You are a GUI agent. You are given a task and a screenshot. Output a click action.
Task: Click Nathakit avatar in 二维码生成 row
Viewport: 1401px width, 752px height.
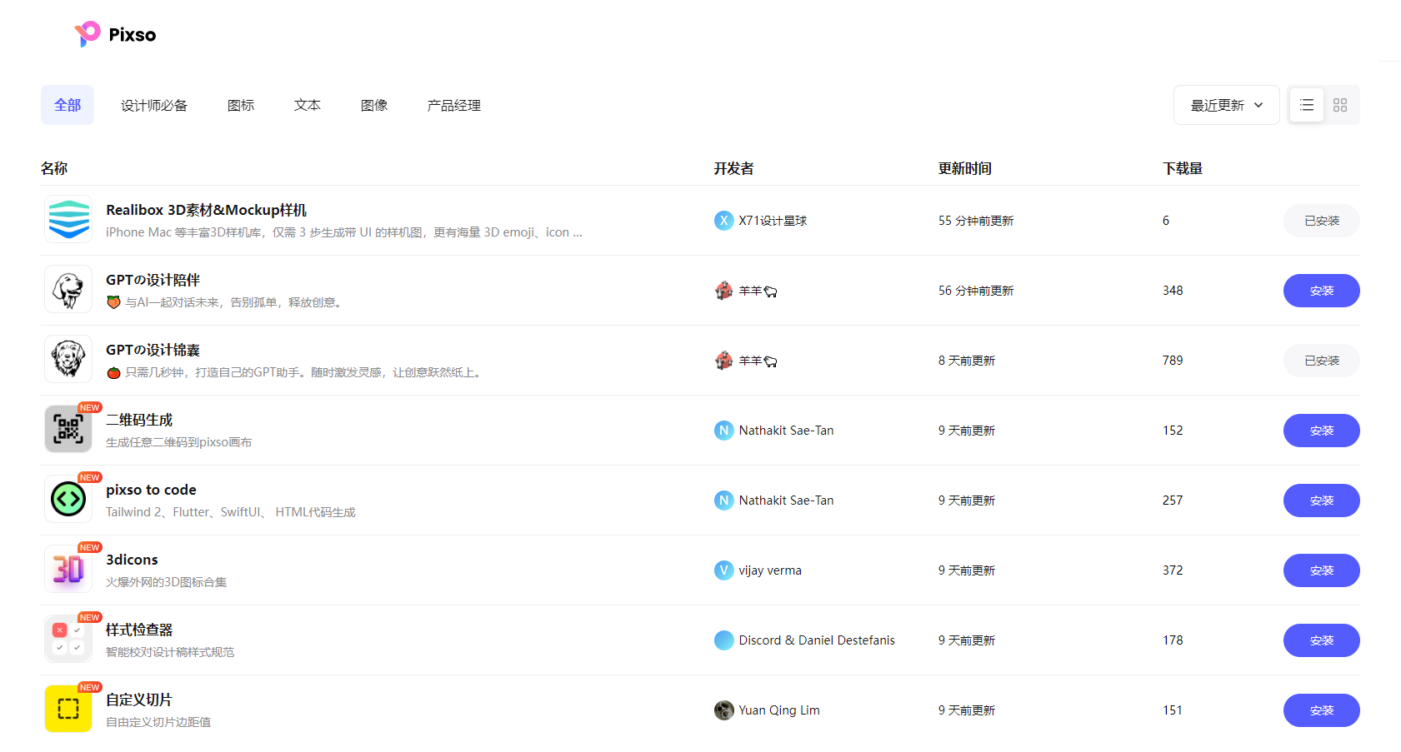click(724, 431)
